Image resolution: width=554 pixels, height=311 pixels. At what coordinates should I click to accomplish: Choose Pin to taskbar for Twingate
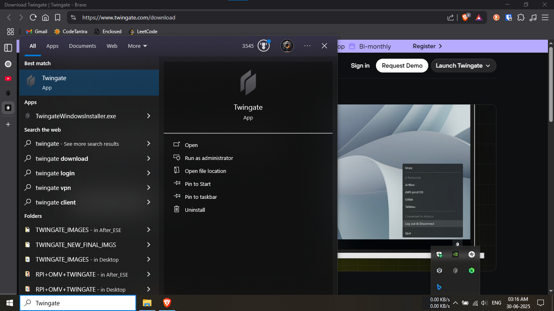click(x=201, y=197)
